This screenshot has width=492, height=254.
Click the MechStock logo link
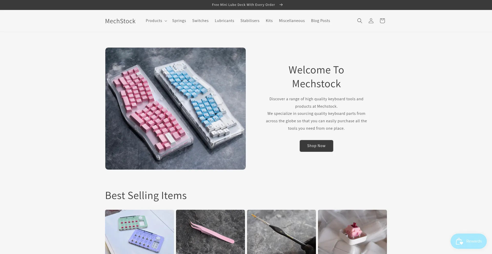(120, 21)
